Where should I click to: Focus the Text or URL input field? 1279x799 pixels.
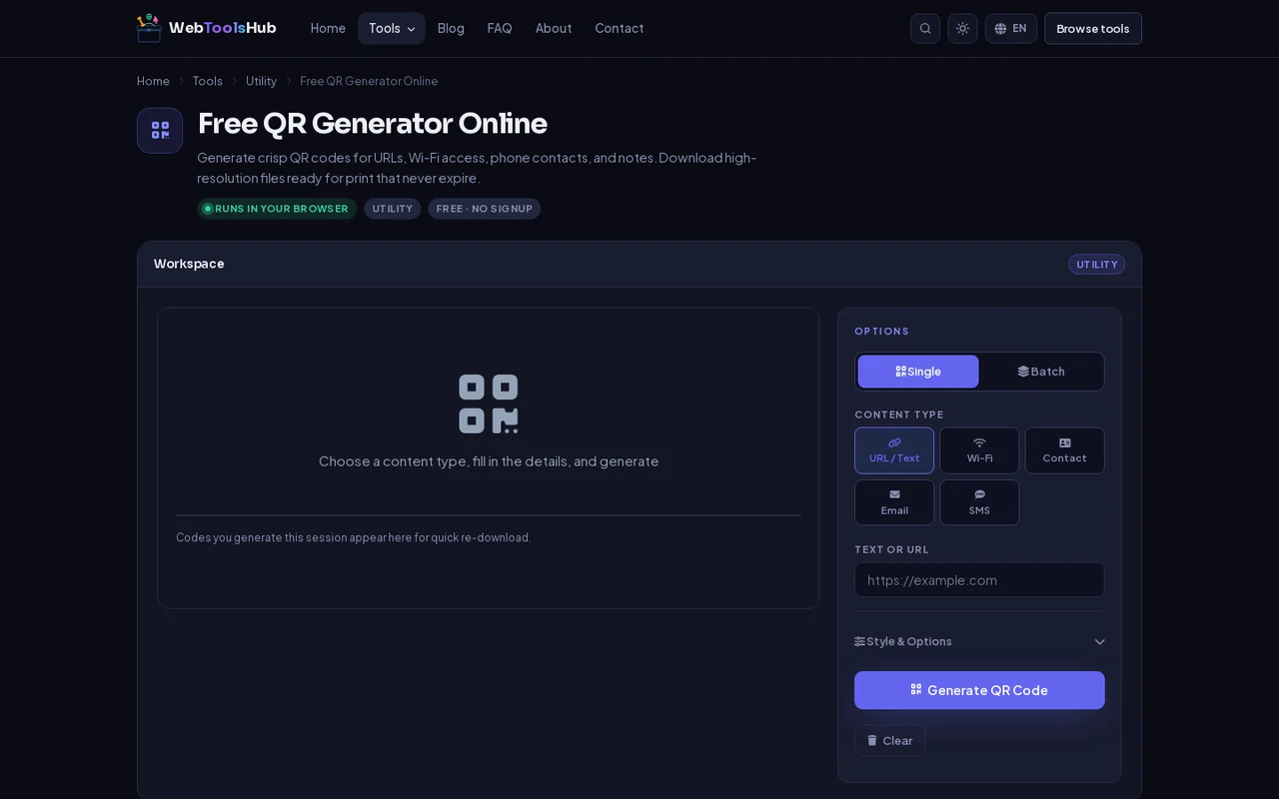(x=979, y=580)
